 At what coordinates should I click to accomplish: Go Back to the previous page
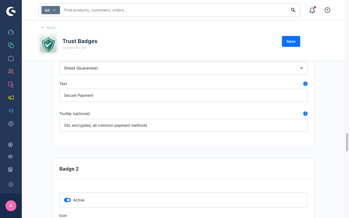tap(48, 28)
